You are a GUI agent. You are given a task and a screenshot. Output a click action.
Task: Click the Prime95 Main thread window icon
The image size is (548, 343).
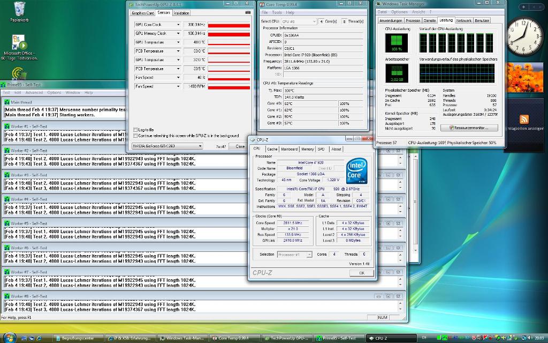point(6,102)
